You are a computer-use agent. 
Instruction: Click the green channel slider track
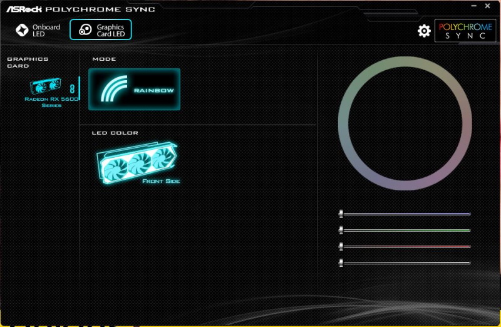pyautogui.click(x=406, y=230)
